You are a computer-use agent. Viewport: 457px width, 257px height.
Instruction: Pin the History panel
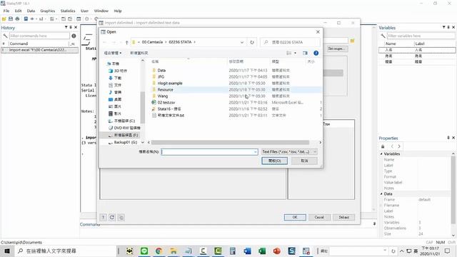(x=71, y=27)
